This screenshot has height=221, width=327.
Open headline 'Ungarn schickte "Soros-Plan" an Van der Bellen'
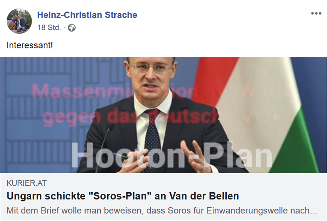tap(123, 196)
